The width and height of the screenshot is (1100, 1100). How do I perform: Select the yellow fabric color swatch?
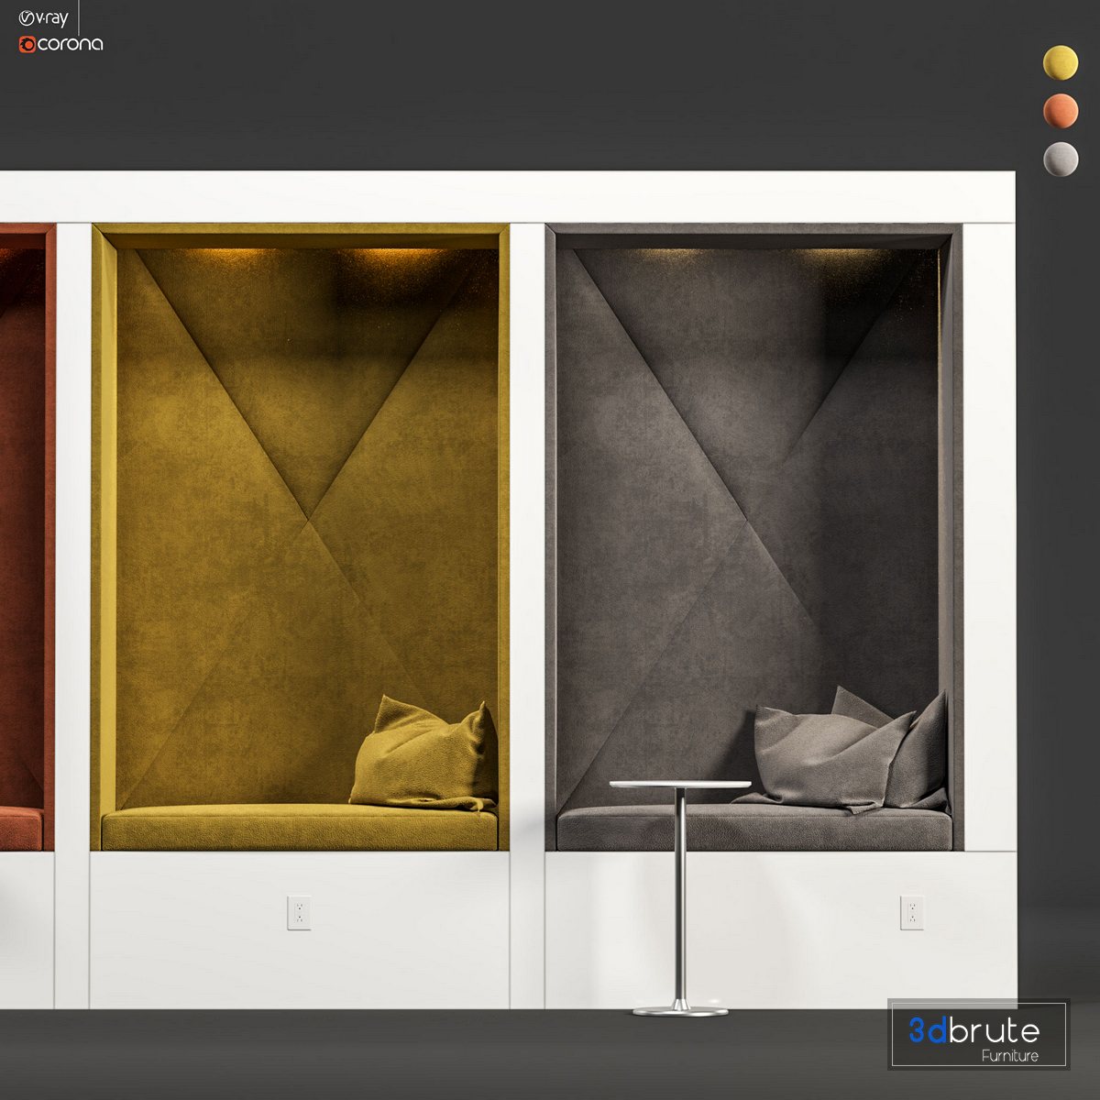tap(1061, 62)
